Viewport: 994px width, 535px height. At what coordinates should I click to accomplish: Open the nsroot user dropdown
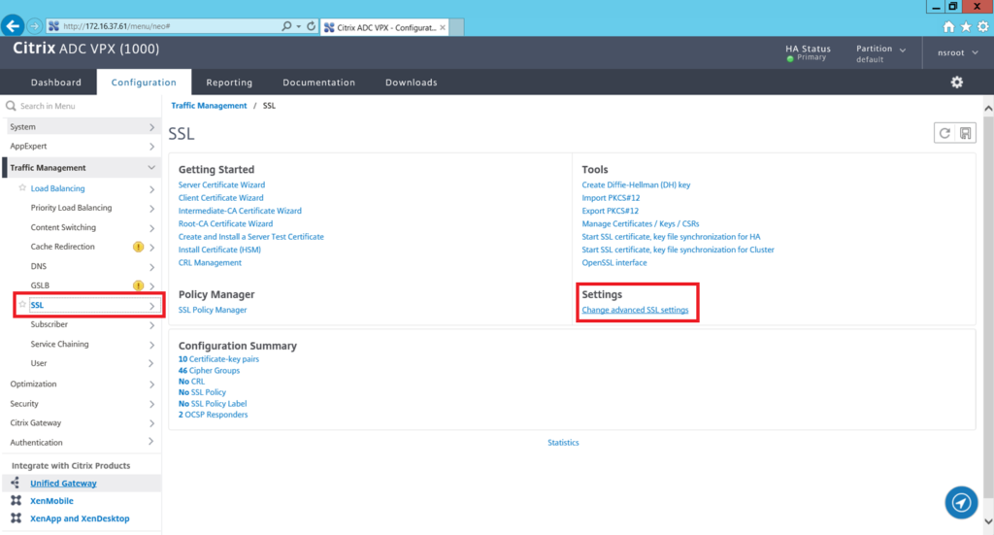click(x=957, y=52)
